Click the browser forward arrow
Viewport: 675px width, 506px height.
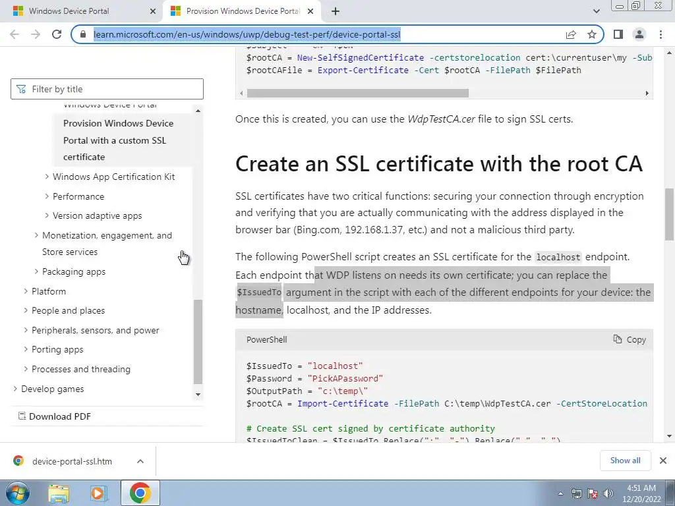(36, 34)
